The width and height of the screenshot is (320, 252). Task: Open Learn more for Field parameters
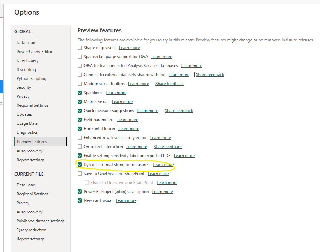tap(128, 120)
